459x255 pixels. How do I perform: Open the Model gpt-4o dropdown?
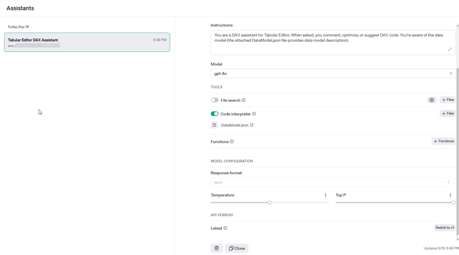333,73
